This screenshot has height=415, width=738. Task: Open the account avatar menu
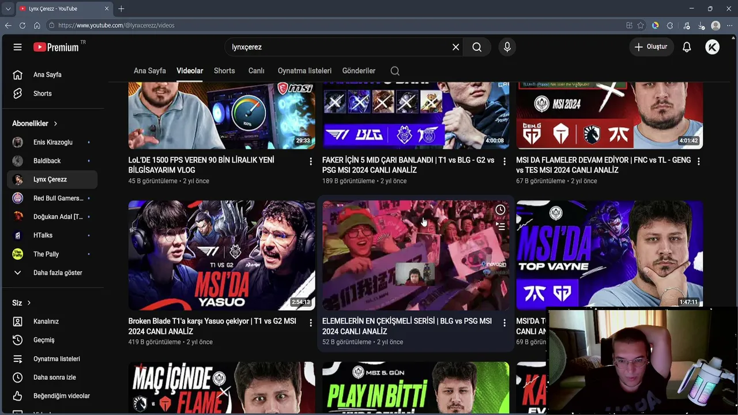pyautogui.click(x=712, y=47)
